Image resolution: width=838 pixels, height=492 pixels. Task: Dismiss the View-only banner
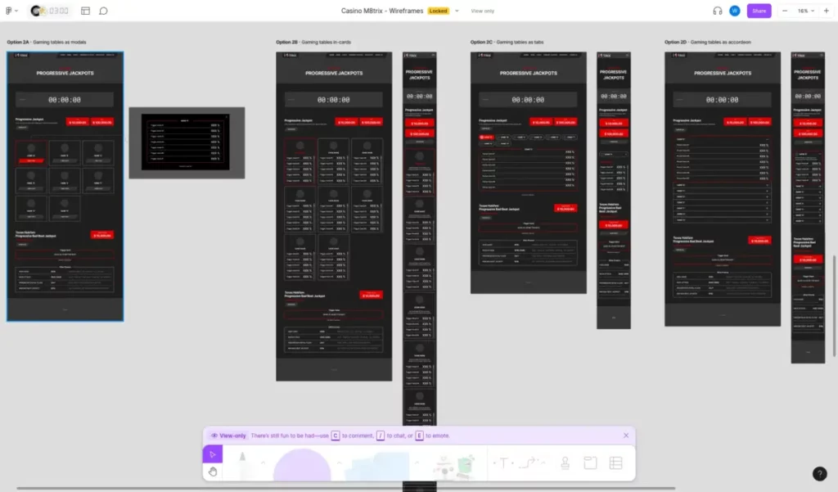point(626,436)
